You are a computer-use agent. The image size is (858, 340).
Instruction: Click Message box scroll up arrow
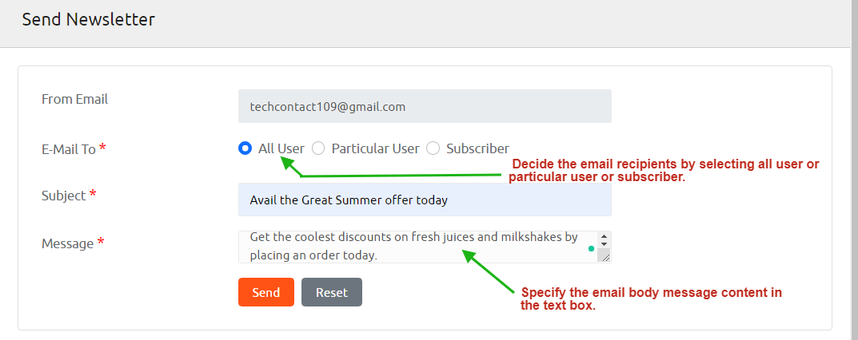[604, 236]
